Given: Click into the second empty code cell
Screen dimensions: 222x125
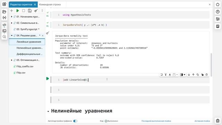Looking at the screenshot, I should 131,100.
